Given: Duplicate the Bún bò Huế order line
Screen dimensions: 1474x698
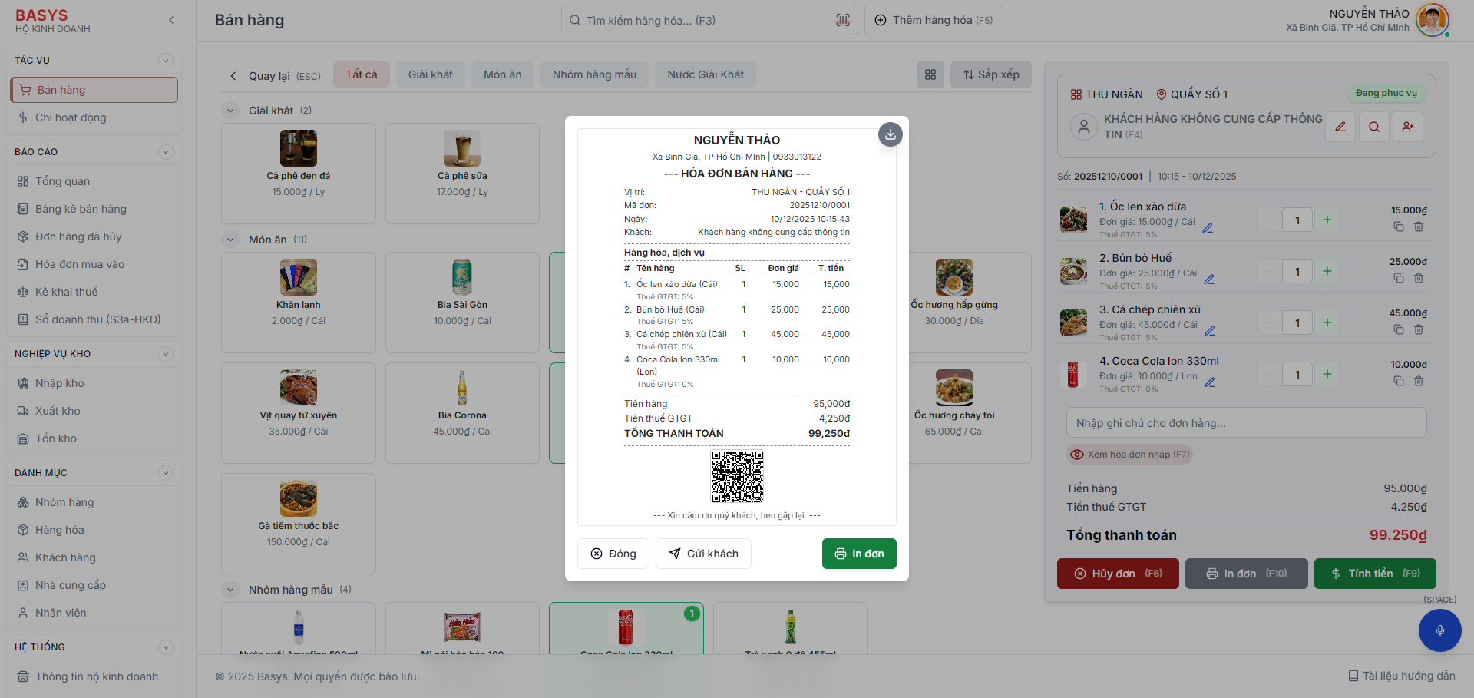Looking at the screenshot, I should click(1399, 278).
